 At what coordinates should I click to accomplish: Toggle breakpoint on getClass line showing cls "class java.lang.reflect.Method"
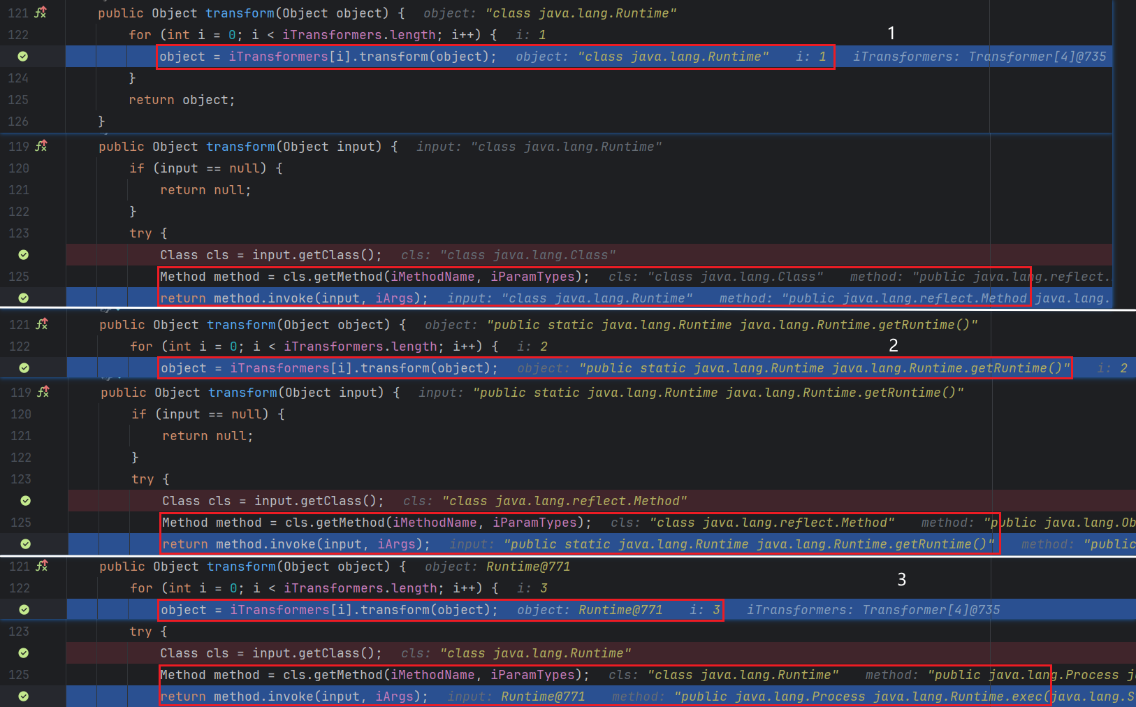[x=25, y=501]
